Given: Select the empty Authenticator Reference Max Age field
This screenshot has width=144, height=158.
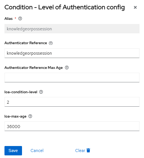Looking at the screenshot, I should coord(72,78).
